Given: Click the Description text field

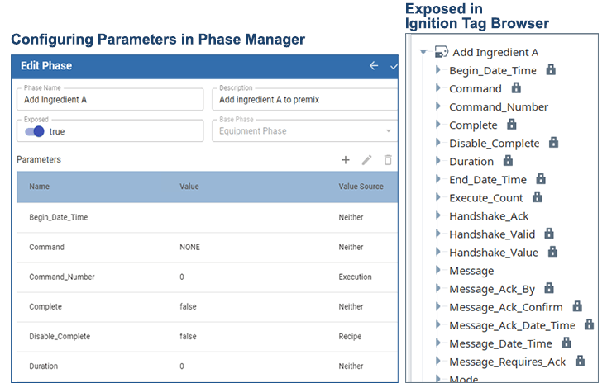Looking at the screenshot, I should click(304, 100).
